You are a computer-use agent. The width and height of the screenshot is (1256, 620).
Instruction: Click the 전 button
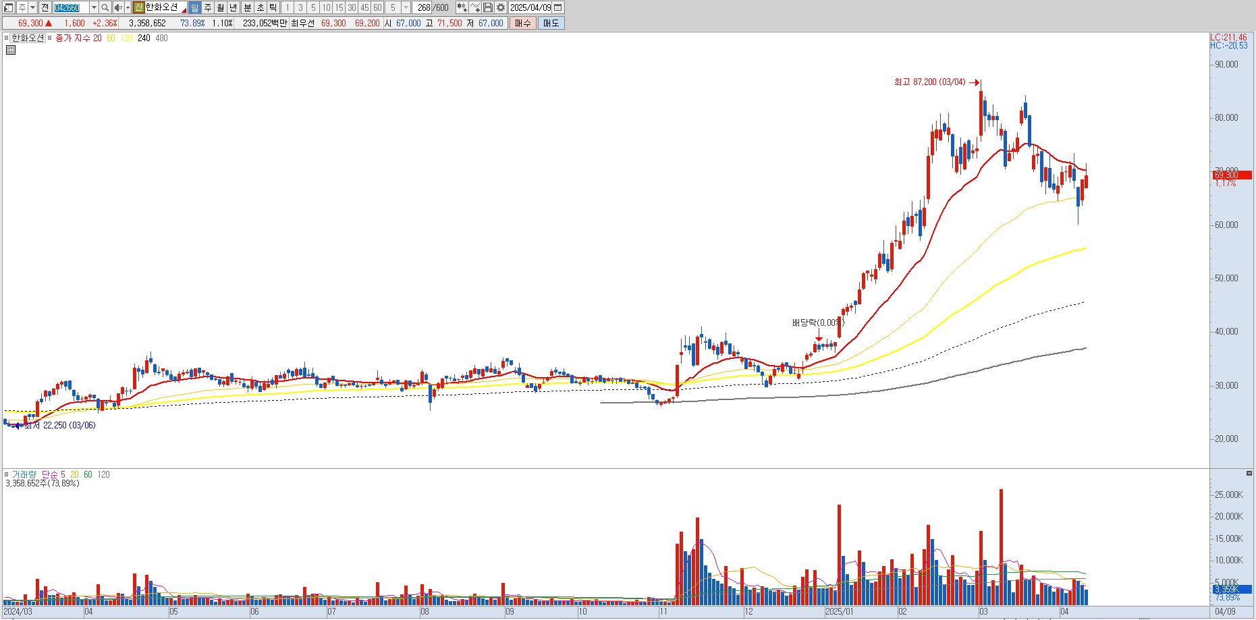click(45, 7)
